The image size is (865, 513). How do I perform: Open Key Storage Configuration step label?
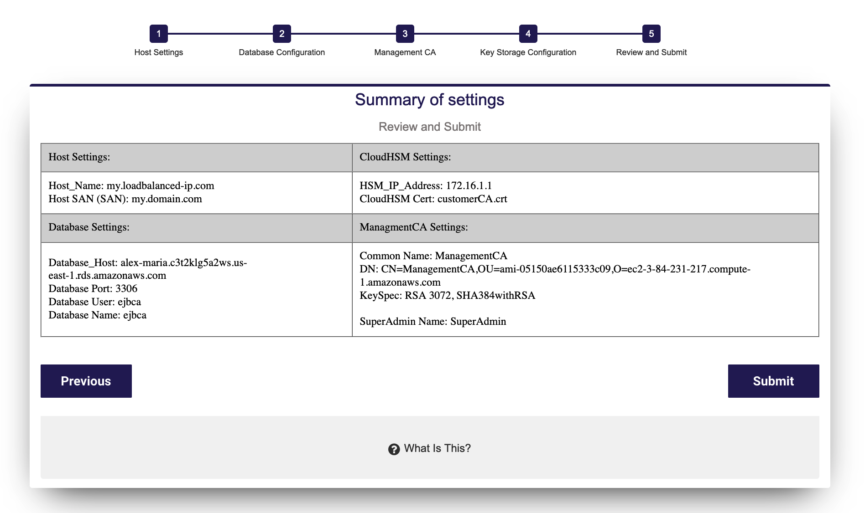528,52
